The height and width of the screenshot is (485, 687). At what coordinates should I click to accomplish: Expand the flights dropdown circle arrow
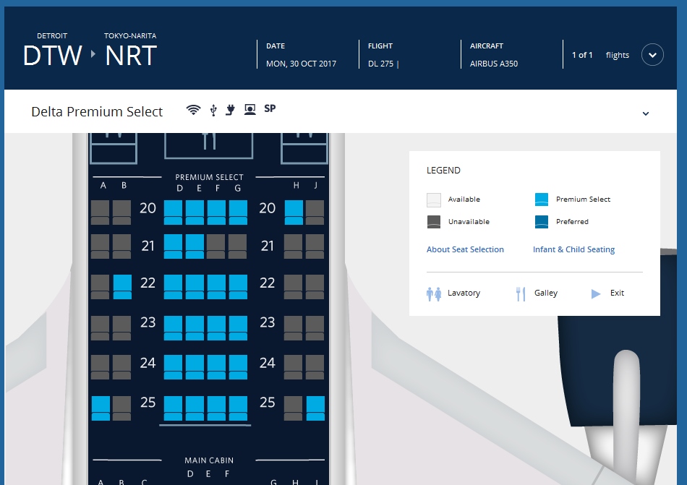(652, 55)
